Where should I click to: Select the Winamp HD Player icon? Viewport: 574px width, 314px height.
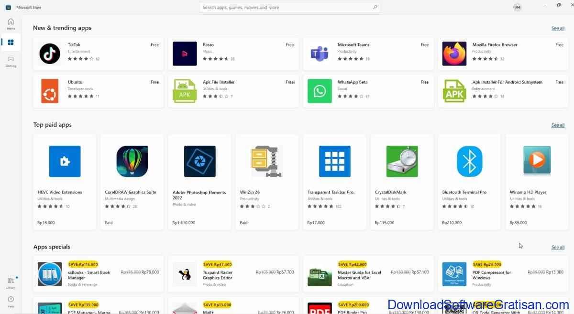[537, 162]
